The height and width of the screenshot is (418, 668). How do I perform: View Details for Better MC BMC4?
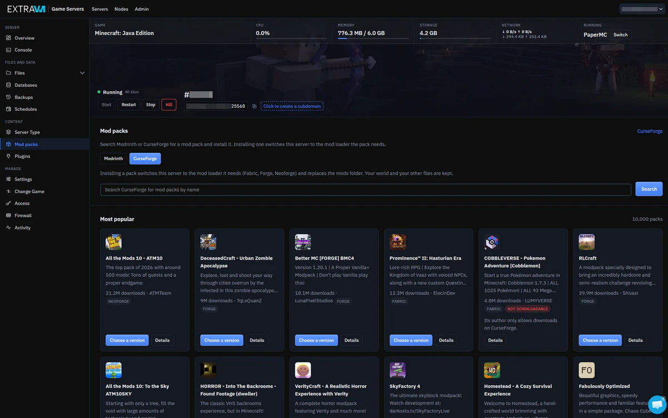pyautogui.click(x=352, y=340)
